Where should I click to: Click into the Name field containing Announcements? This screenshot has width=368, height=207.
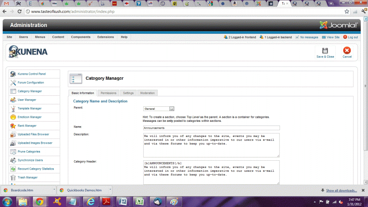point(211,128)
